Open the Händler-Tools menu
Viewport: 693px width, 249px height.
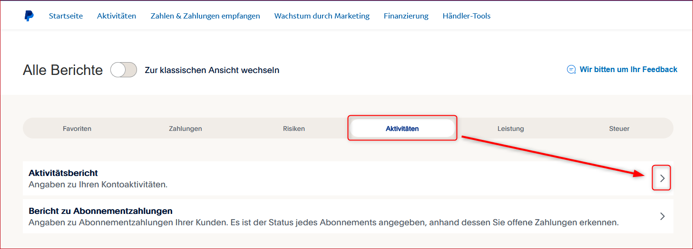pyautogui.click(x=467, y=16)
